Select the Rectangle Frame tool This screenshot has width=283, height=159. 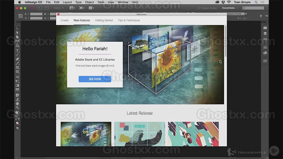(x=17, y=67)
